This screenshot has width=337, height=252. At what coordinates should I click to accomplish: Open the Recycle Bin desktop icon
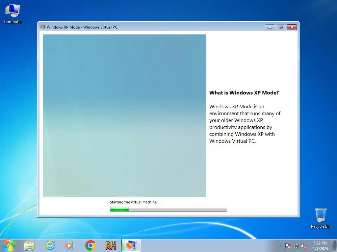(321, 218)
